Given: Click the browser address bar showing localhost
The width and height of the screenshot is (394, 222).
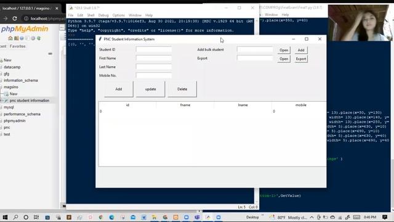Looking at the screenshot, I should (x=44, y=18).
